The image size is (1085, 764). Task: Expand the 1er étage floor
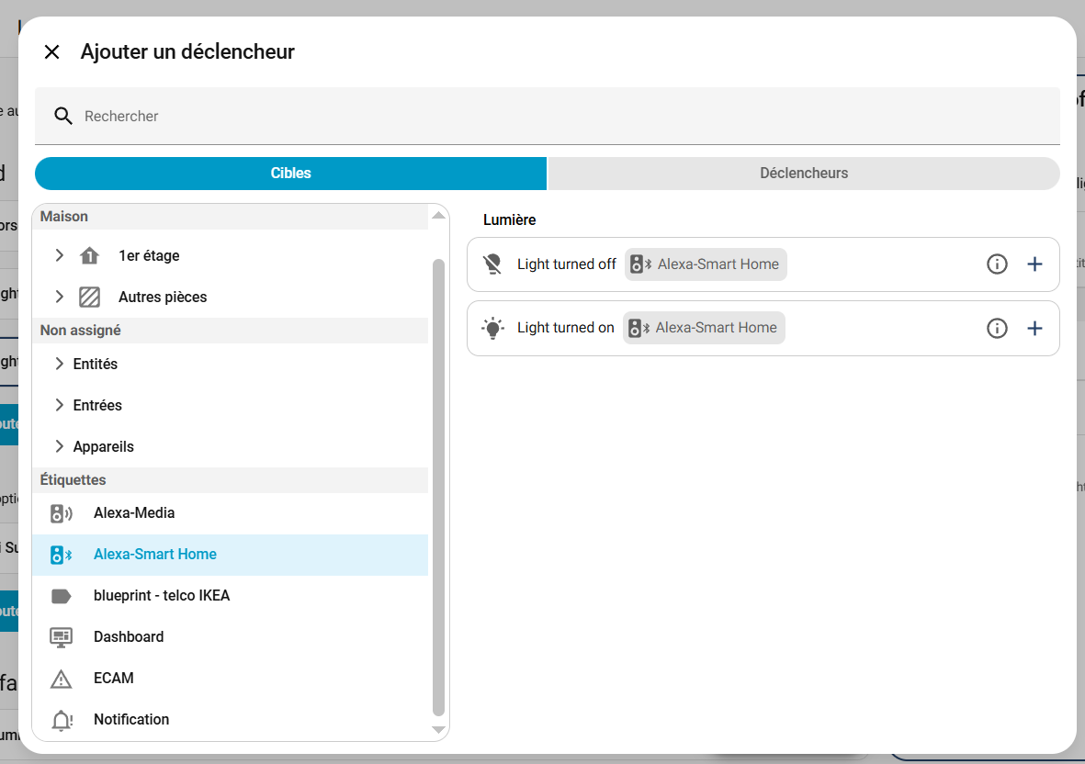[60, 255]
